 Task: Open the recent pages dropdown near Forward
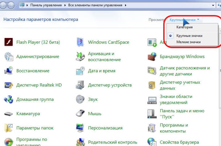tap(17, 5)
